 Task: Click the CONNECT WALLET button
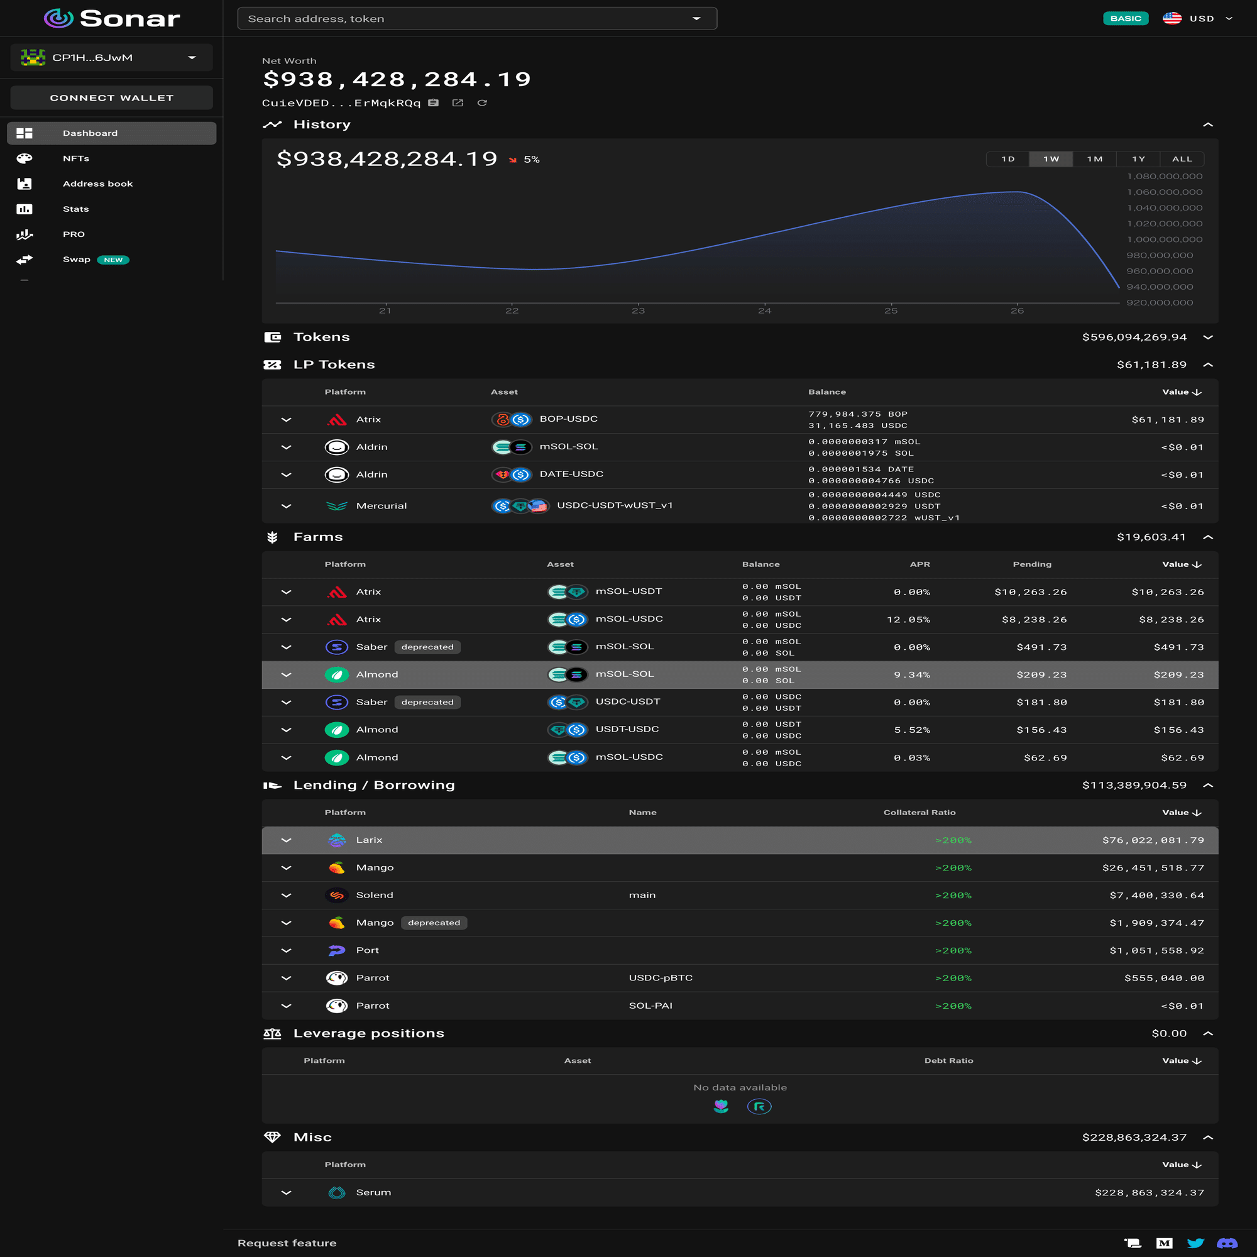coord(111,97)
